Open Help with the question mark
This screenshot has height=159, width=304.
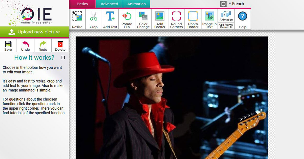(x=242, y=19)
